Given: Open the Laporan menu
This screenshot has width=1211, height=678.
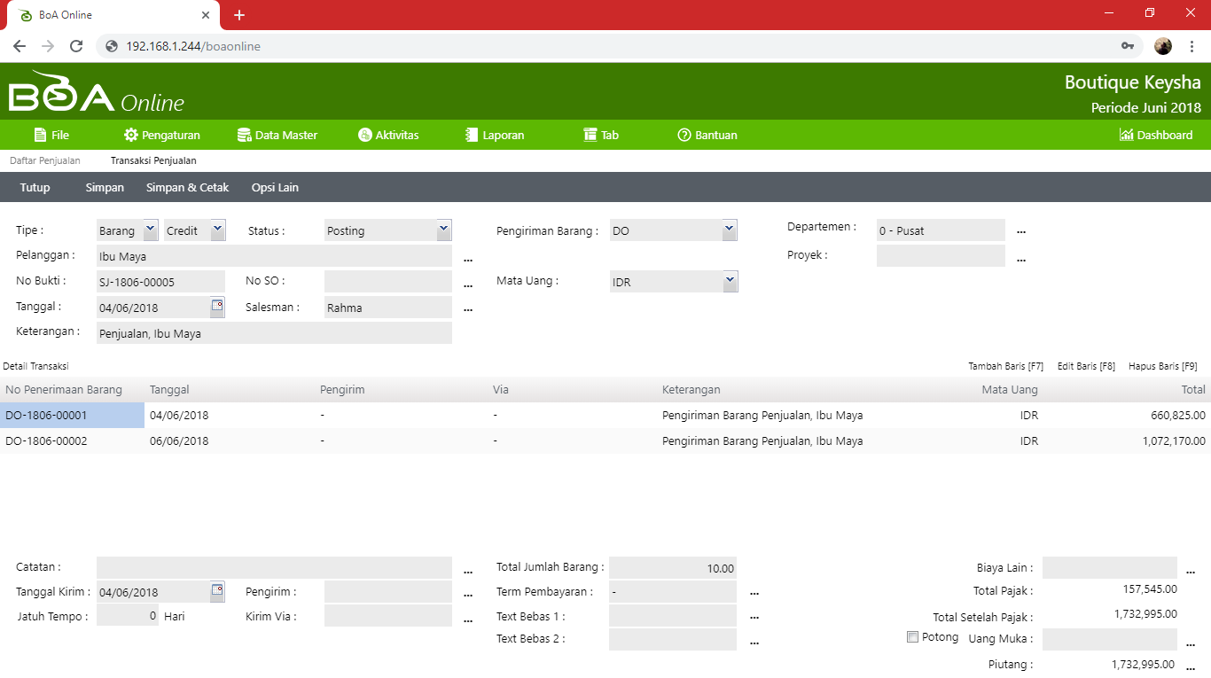Looking at the screenshot, I should tap(495, 136).
